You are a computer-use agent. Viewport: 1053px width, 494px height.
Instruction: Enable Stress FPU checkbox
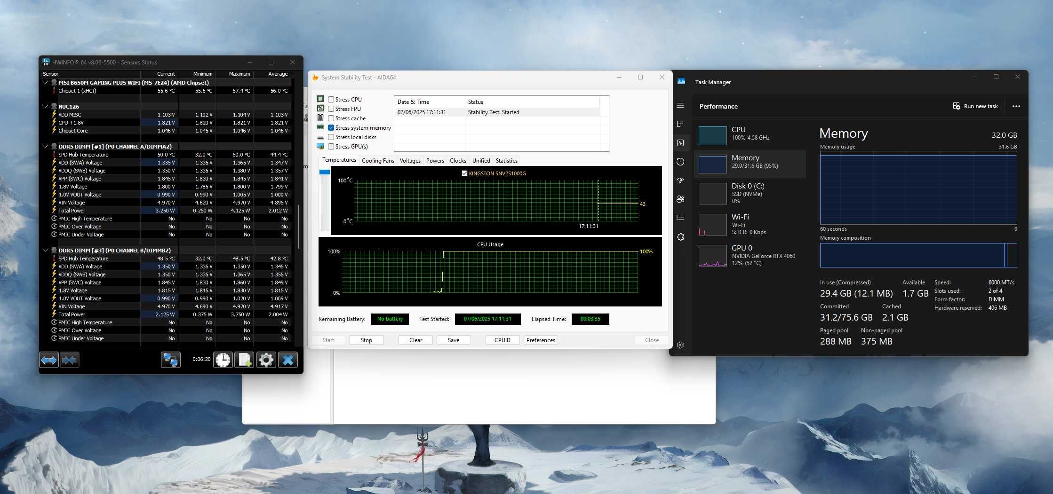(x=331, y=109)
